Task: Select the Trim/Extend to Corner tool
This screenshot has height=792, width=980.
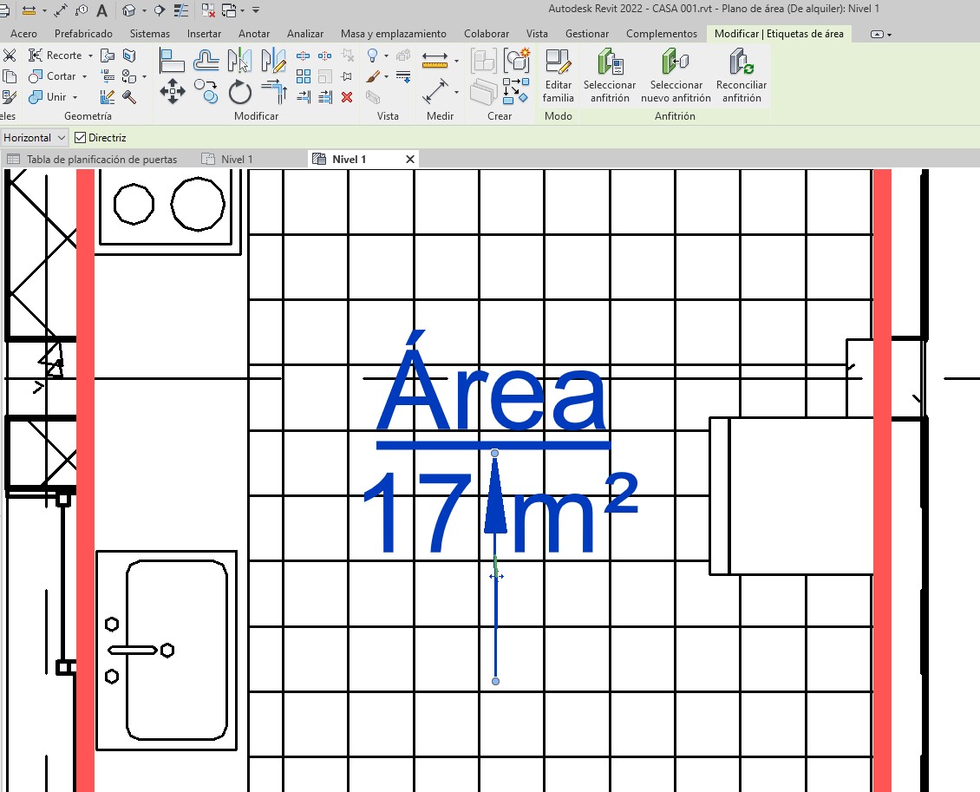Action: pos(274,91)
